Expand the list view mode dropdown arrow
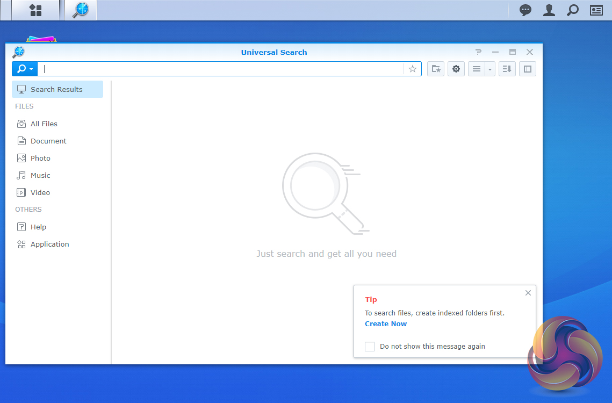This screenshot has height=403, width=612. [x=489, y=69]
